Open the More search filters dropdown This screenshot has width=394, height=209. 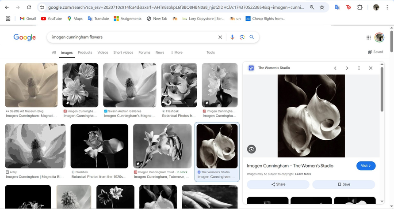(176, 52)
